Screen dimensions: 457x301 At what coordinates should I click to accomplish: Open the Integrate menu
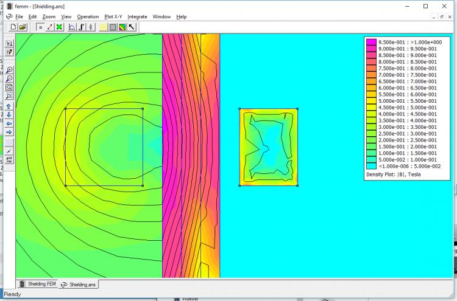[137, 16]
